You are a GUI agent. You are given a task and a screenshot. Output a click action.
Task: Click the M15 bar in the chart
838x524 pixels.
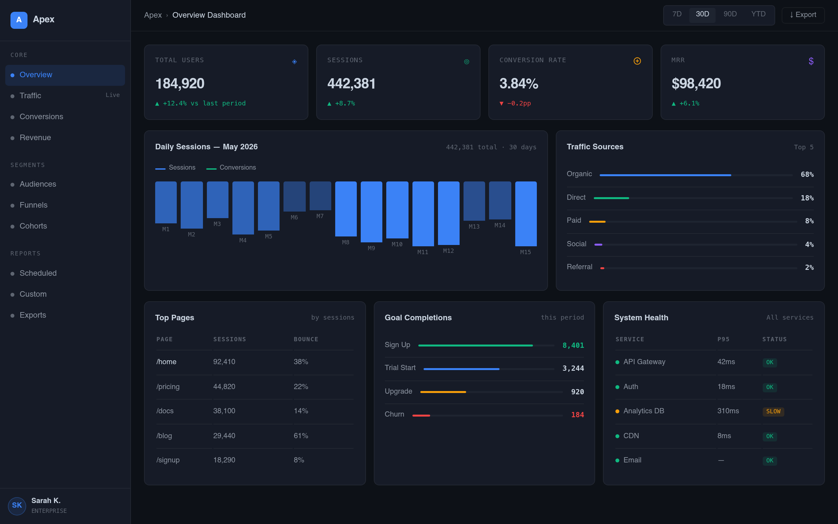[x=526, y=214]
